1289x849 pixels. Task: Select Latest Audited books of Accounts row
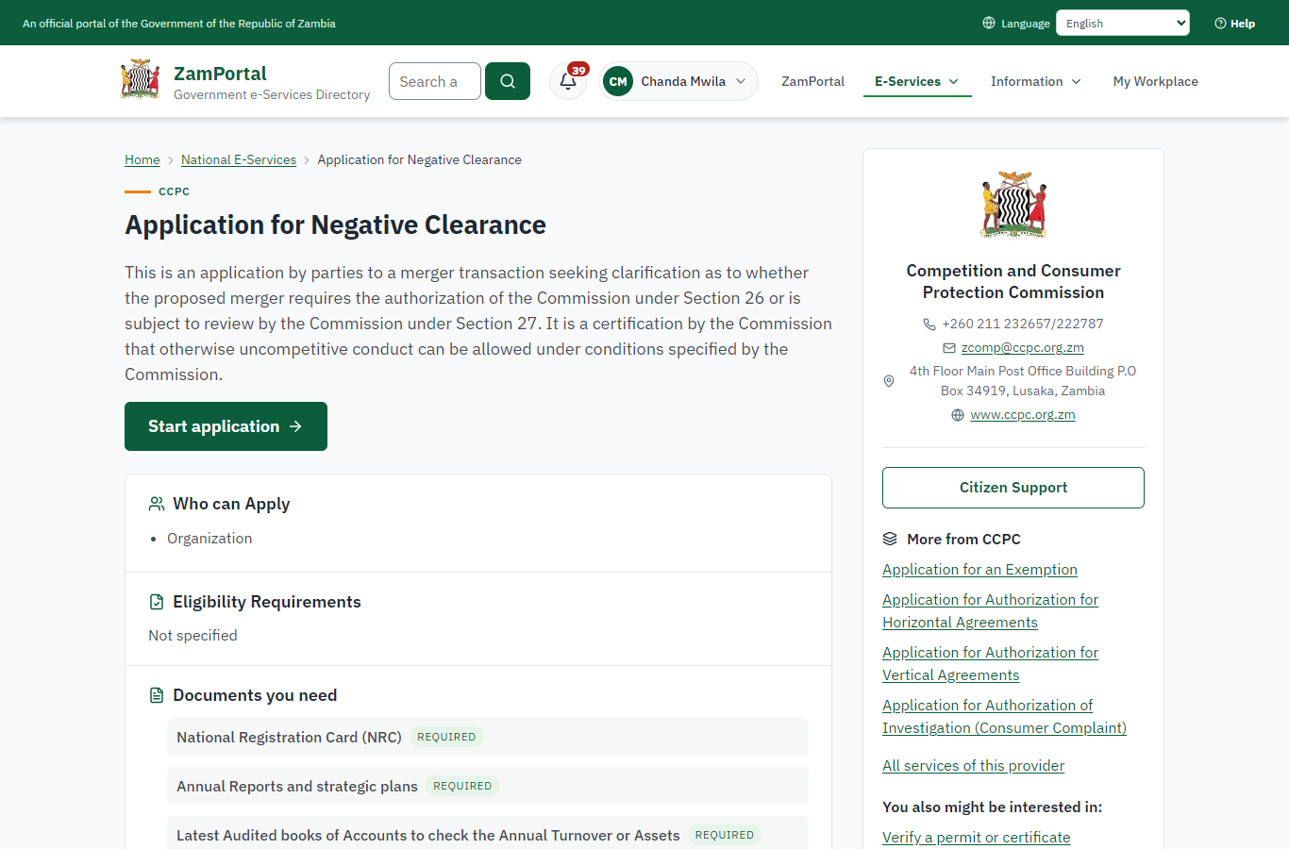pyautogui.click(x=488, y=835)
